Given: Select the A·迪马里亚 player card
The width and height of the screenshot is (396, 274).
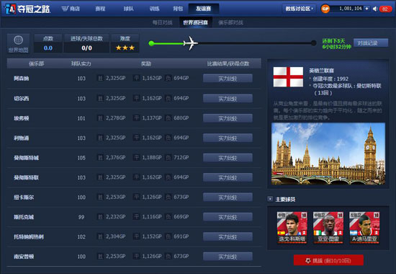Looking at the screenshot, I should tap(364, 227).
